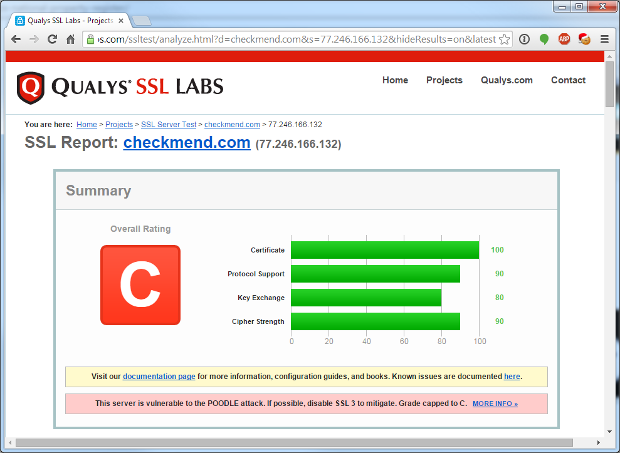Close the Qualys SSL Labs tab
The height and width of the screenshot is (453, 620).
coord(121,21)
